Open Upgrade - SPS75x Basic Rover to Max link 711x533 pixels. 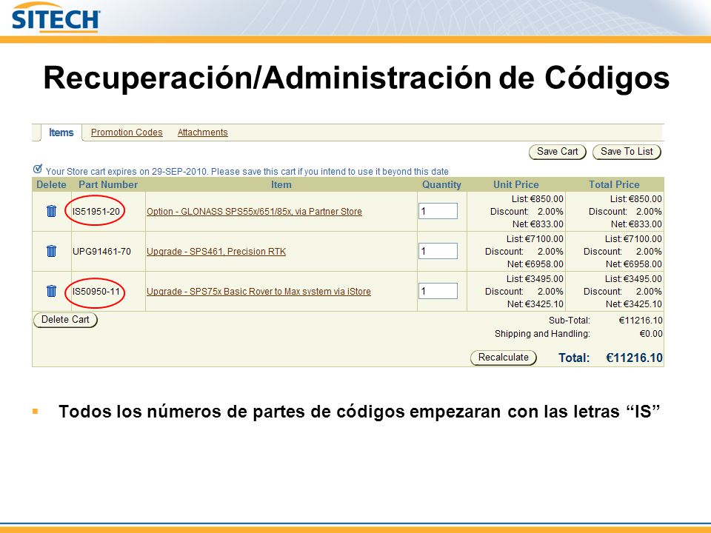pos(258,292)
